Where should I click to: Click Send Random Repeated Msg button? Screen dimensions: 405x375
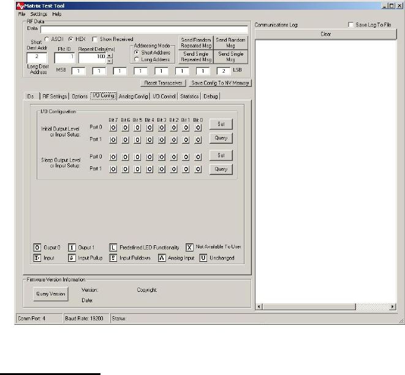(x=196, y=43)
